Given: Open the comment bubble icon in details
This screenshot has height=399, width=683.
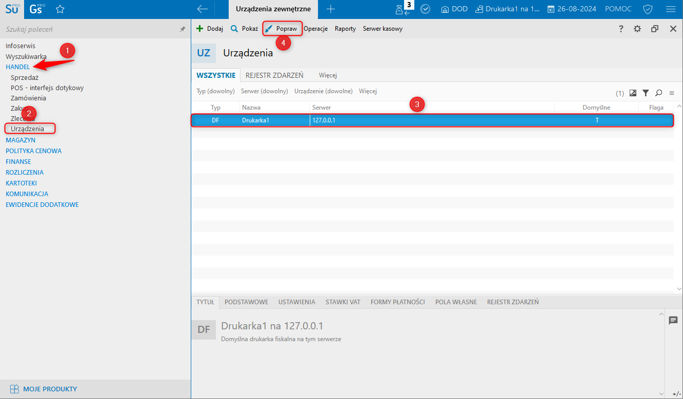Looking at the screenshot, I should (x=673, y=320).
